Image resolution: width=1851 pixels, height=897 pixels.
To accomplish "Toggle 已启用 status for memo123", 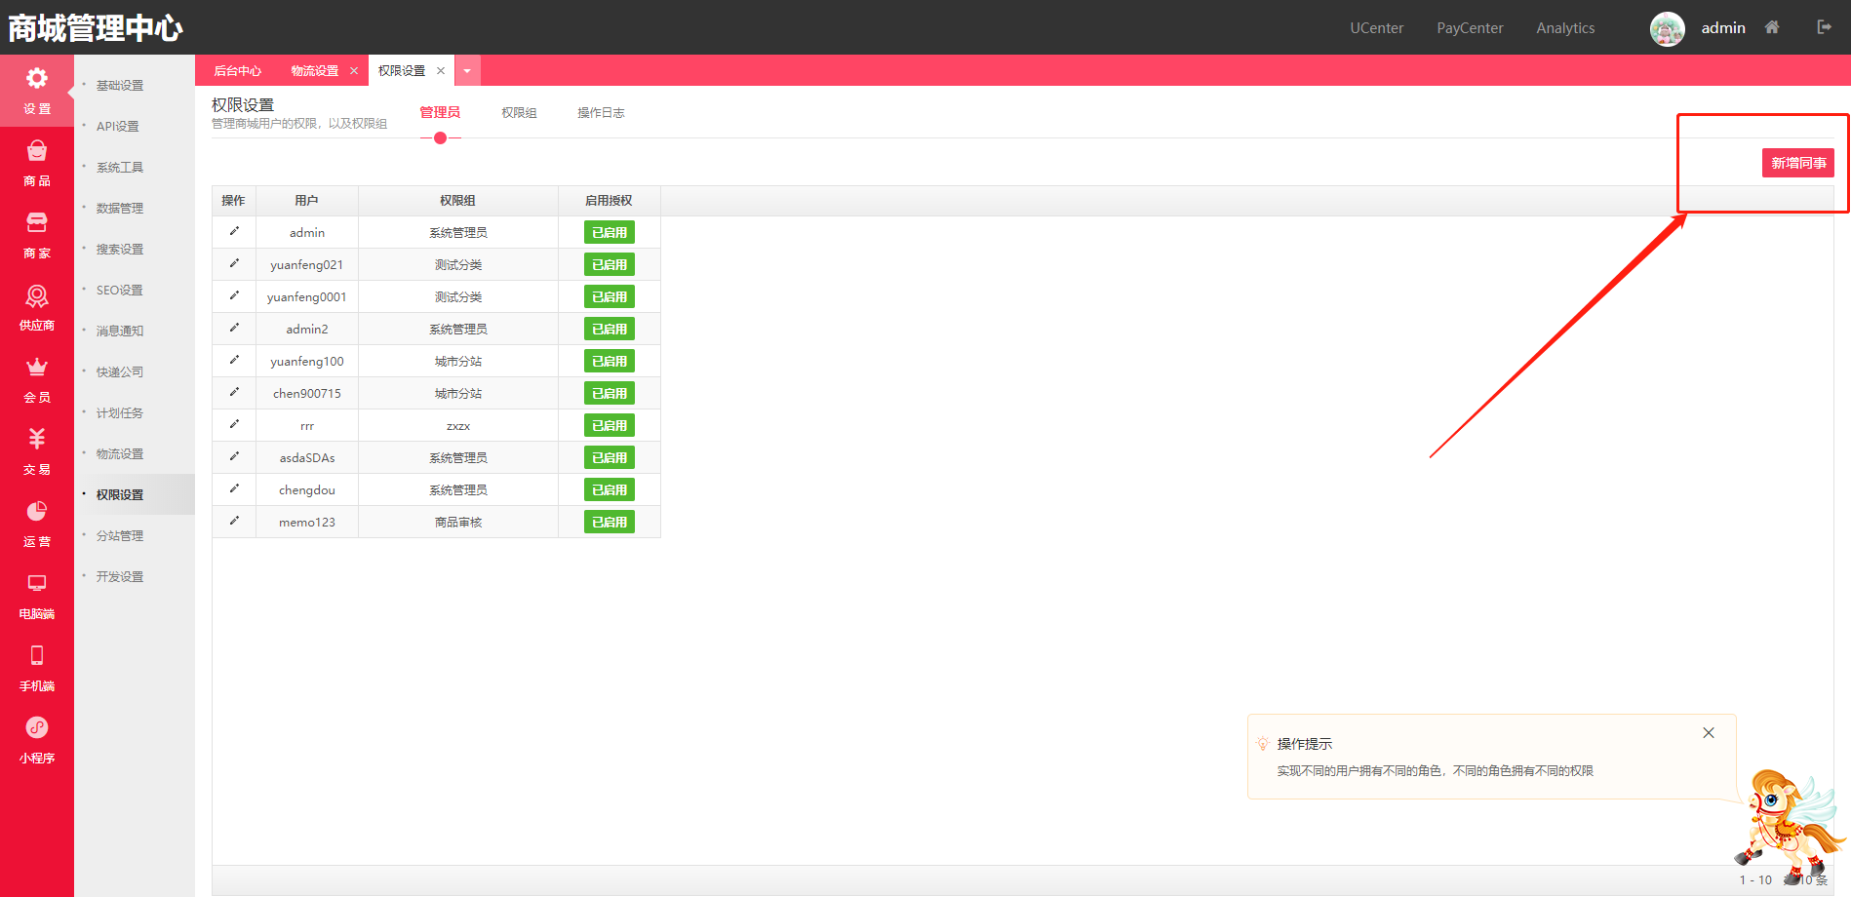I will 610,522.
